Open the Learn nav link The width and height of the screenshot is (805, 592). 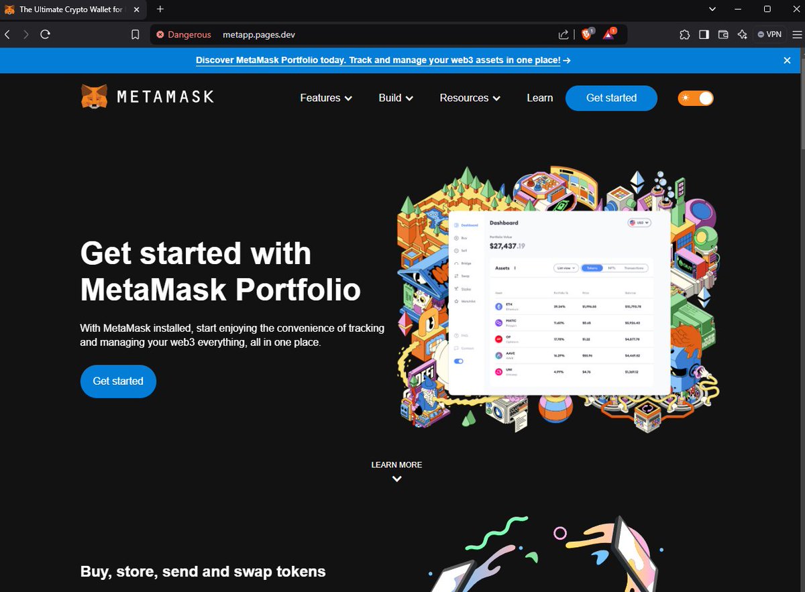click(x=540, y=98)
